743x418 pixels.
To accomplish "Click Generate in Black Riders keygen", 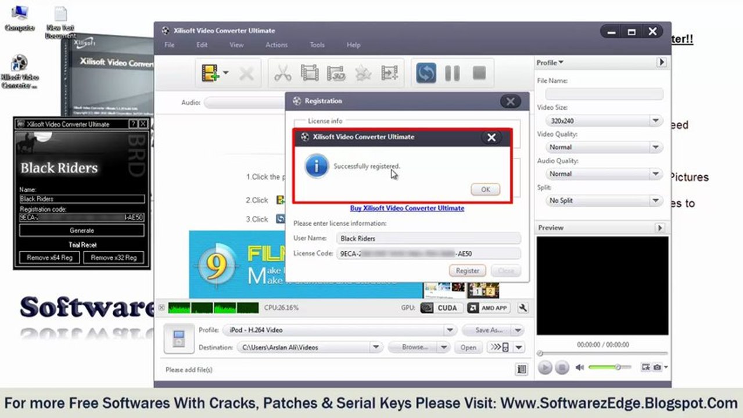I will [82, 230].
